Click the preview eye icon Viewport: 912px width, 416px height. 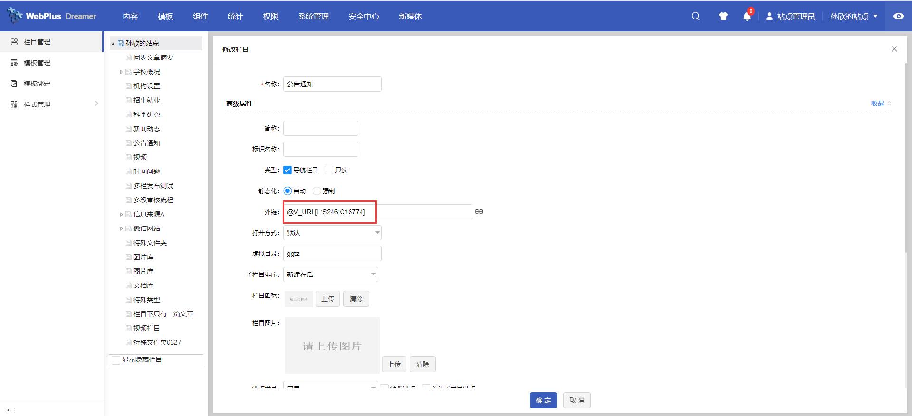[898, 16]
